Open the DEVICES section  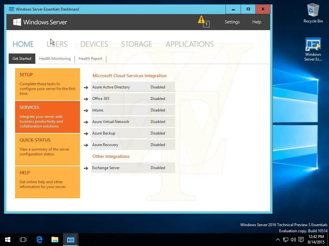(x=94, y=44)
